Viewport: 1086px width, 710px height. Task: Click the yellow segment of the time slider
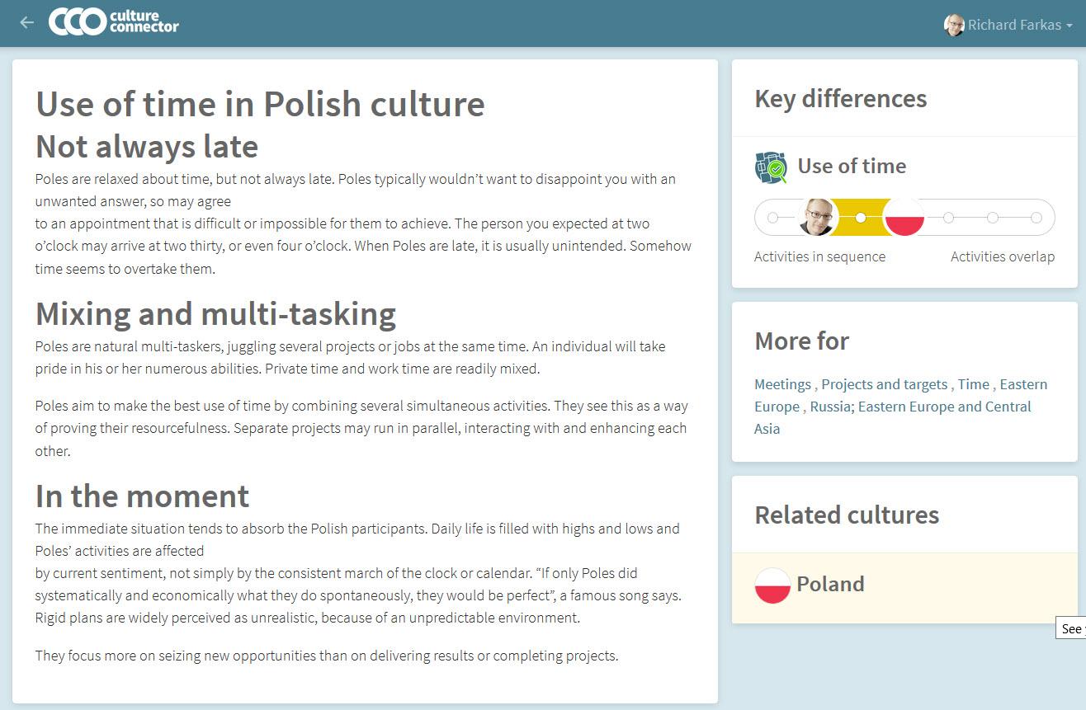pyautogui.click(x=861, y=218)
